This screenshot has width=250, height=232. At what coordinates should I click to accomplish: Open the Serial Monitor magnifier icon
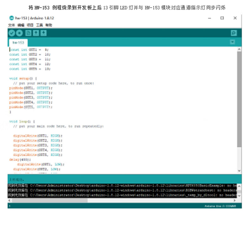[x=234, y=33]
